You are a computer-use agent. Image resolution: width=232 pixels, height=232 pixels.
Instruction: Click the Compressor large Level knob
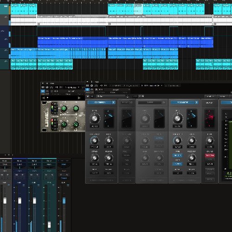click(x=95, y=118)
